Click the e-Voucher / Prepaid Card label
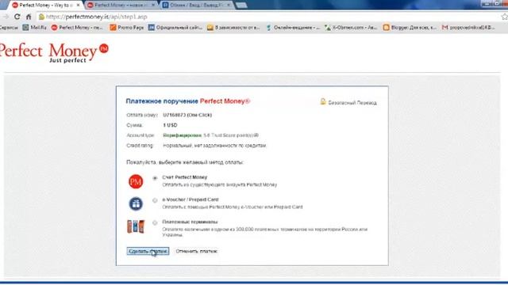This screenshot has height=285, width=508. click(190, 199)
